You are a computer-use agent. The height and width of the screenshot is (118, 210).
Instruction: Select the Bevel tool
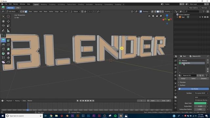[x=4, y=45]
